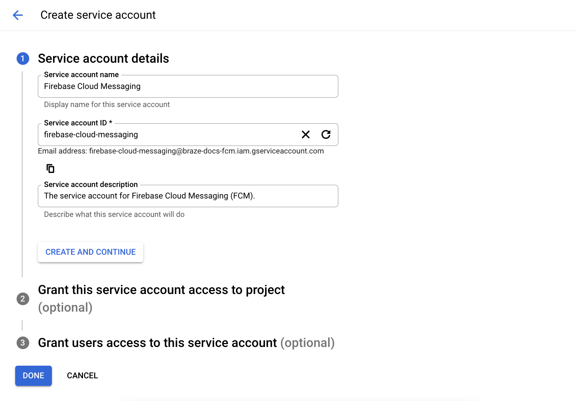Click 'Display name for this service account' hint
The image size is (577, 401).
coord(107,104)
